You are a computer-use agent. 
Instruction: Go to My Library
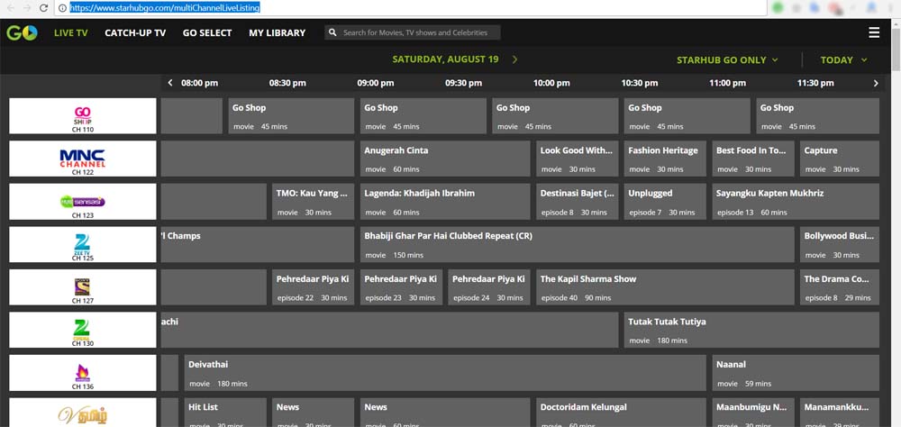click(277, 32)
